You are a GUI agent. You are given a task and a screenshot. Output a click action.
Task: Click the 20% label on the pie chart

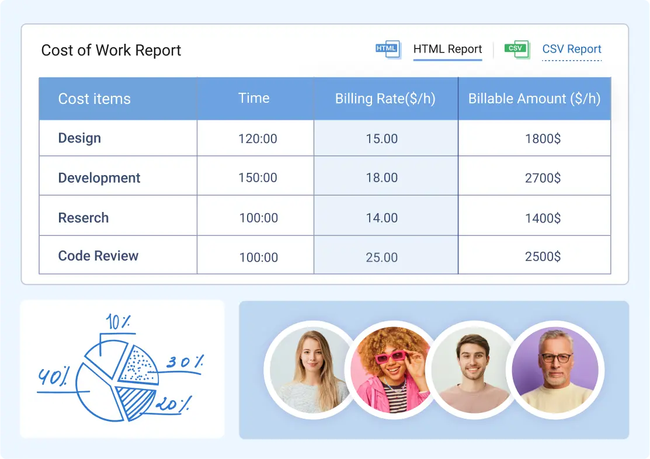tap(173, 404)
